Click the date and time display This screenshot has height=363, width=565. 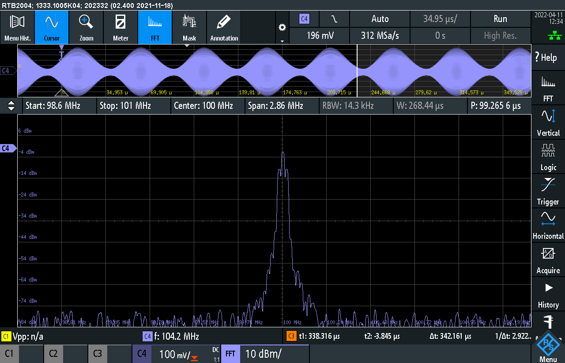[548, 18]
